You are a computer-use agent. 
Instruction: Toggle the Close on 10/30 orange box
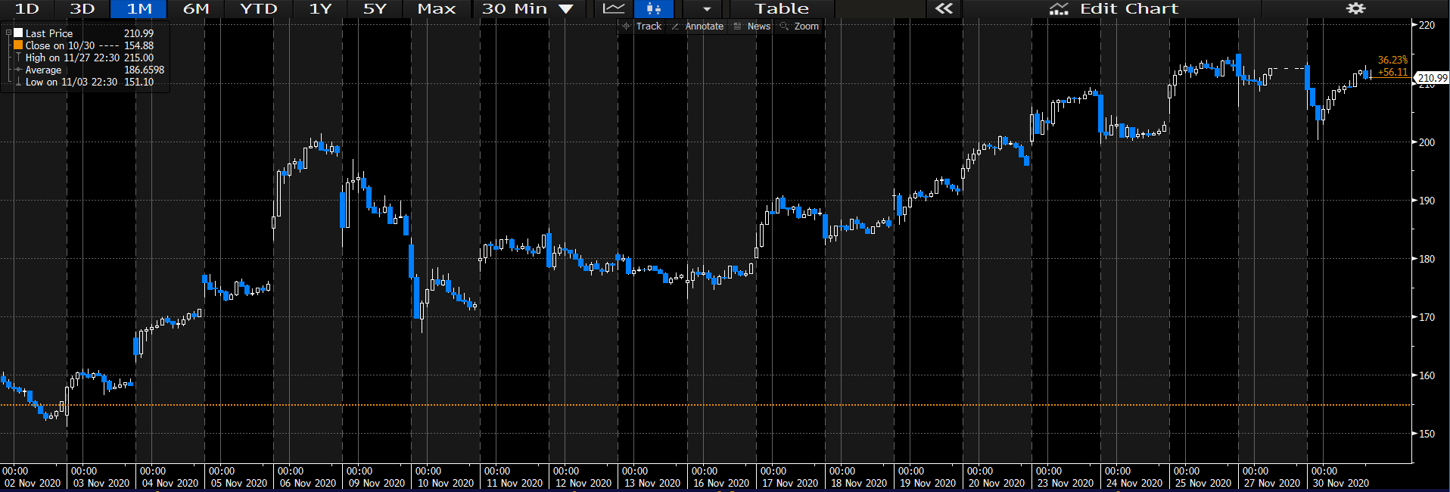click(x=18, y=45)
